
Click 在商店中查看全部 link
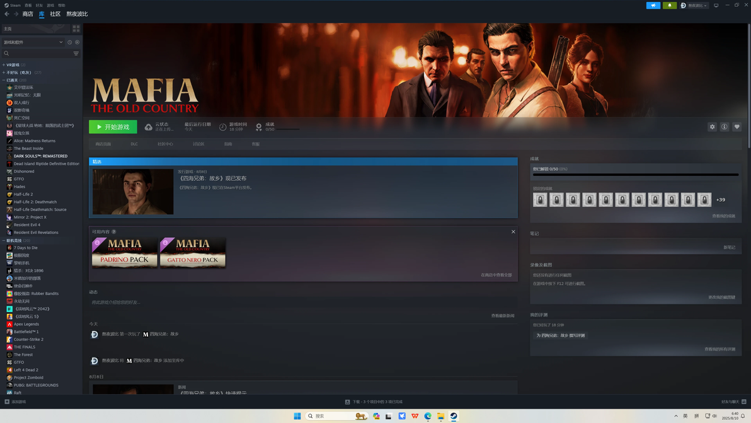[496, 275]
